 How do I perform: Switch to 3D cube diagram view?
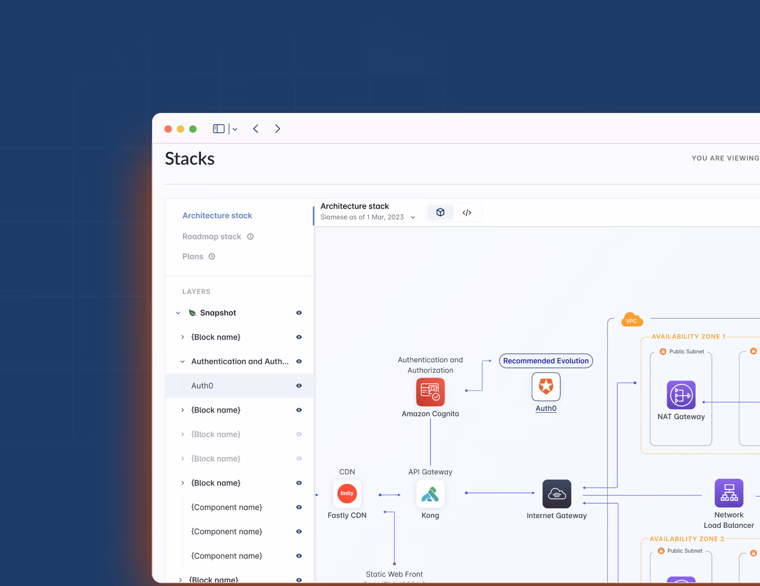(x=440, y=212)
